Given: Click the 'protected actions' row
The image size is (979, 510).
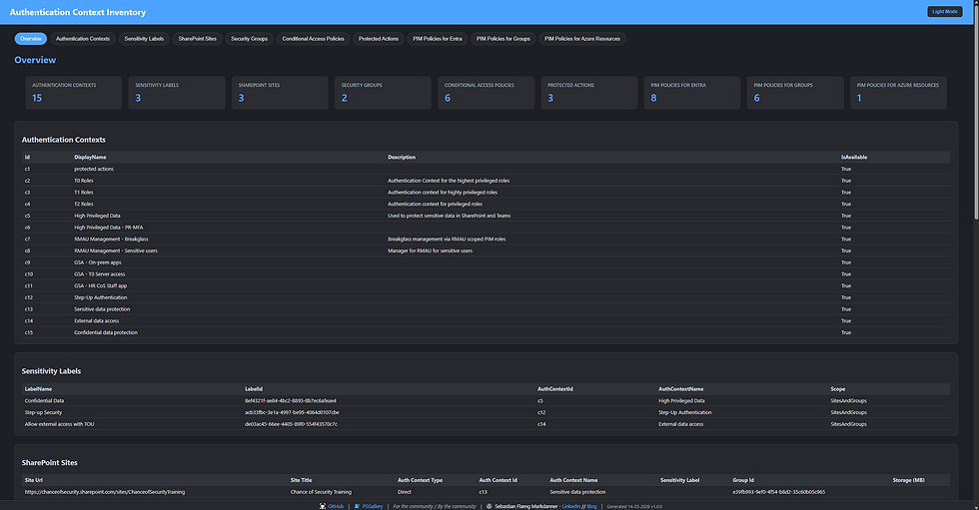Looking at the screenshot, I should point(486,169).
